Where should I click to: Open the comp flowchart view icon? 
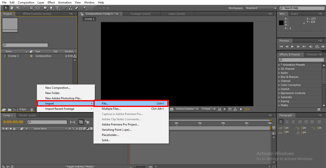point(235,109)
